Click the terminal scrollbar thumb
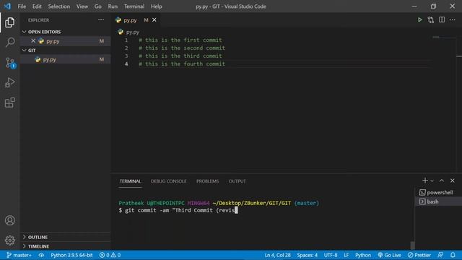The width and height of the screenshot is (462, 260). tap(412, 246)
